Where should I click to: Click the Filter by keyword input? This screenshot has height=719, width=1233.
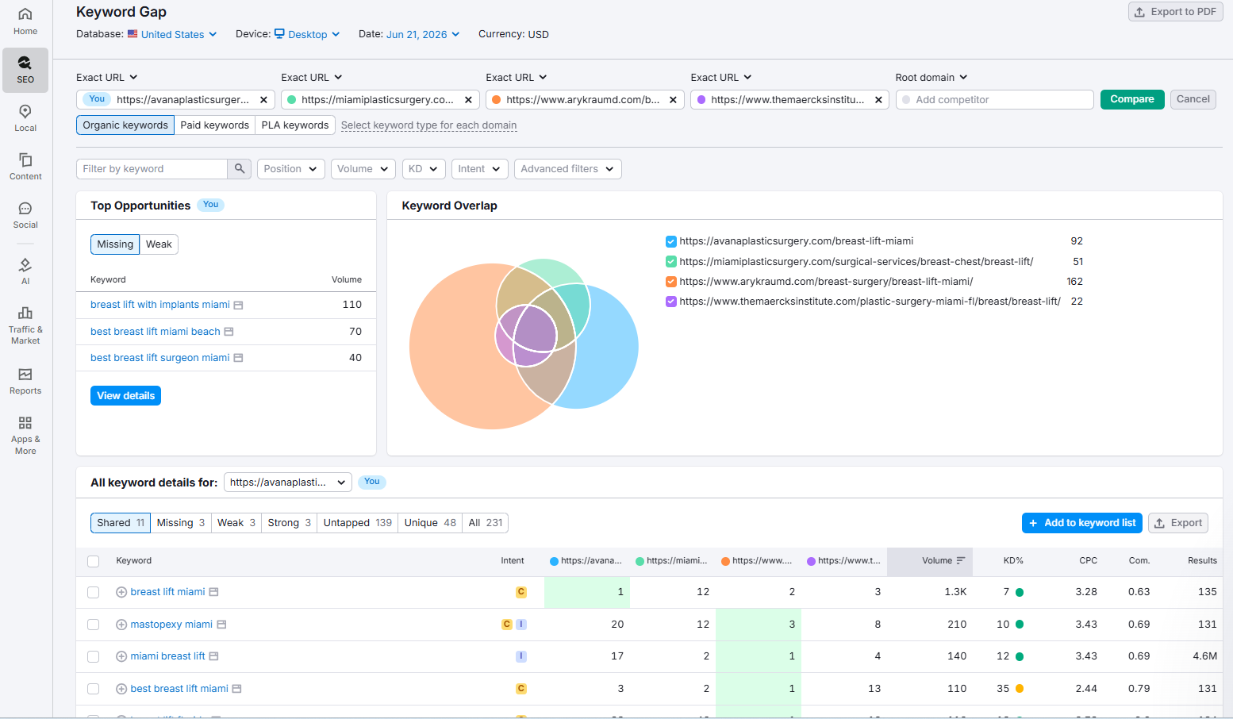[x=152, y=169]
